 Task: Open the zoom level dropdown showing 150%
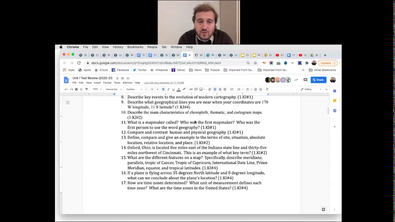click(97, 89)
